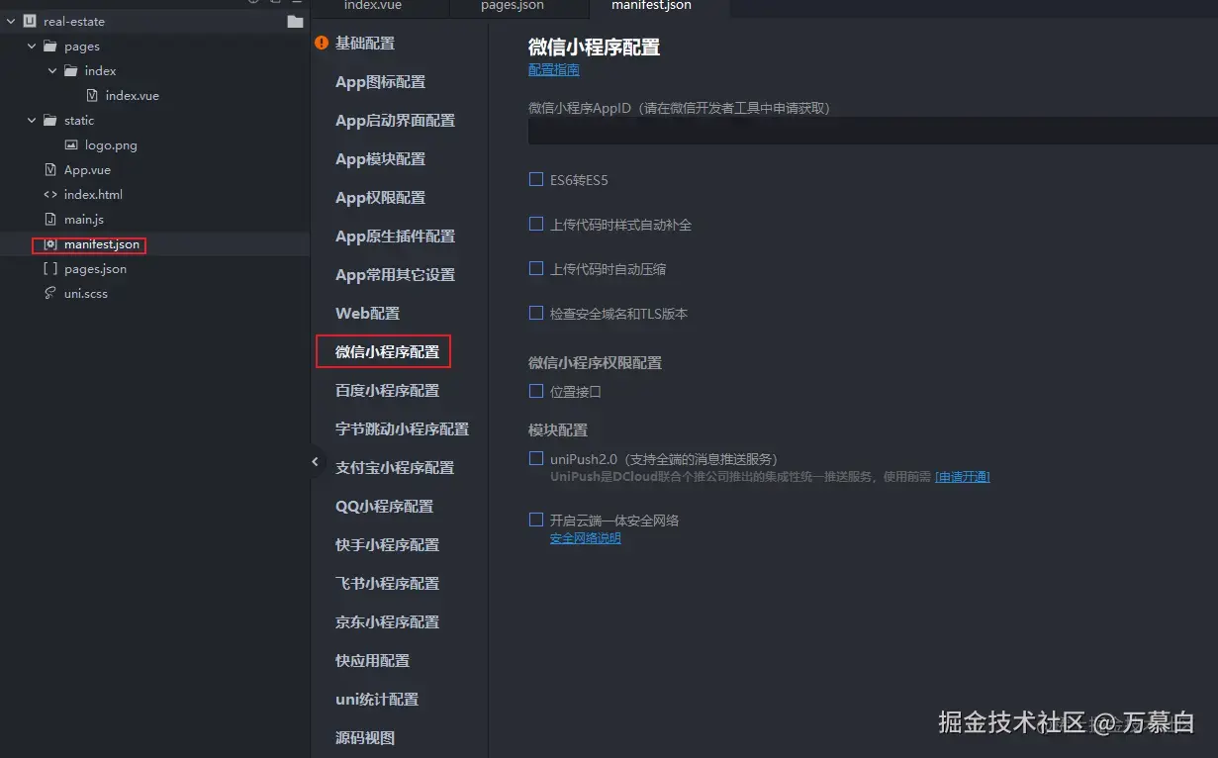The width and height of the screenshot is (1218, 758).
Task: Open 京东小程序配置 section
Action: pos(387,622)
